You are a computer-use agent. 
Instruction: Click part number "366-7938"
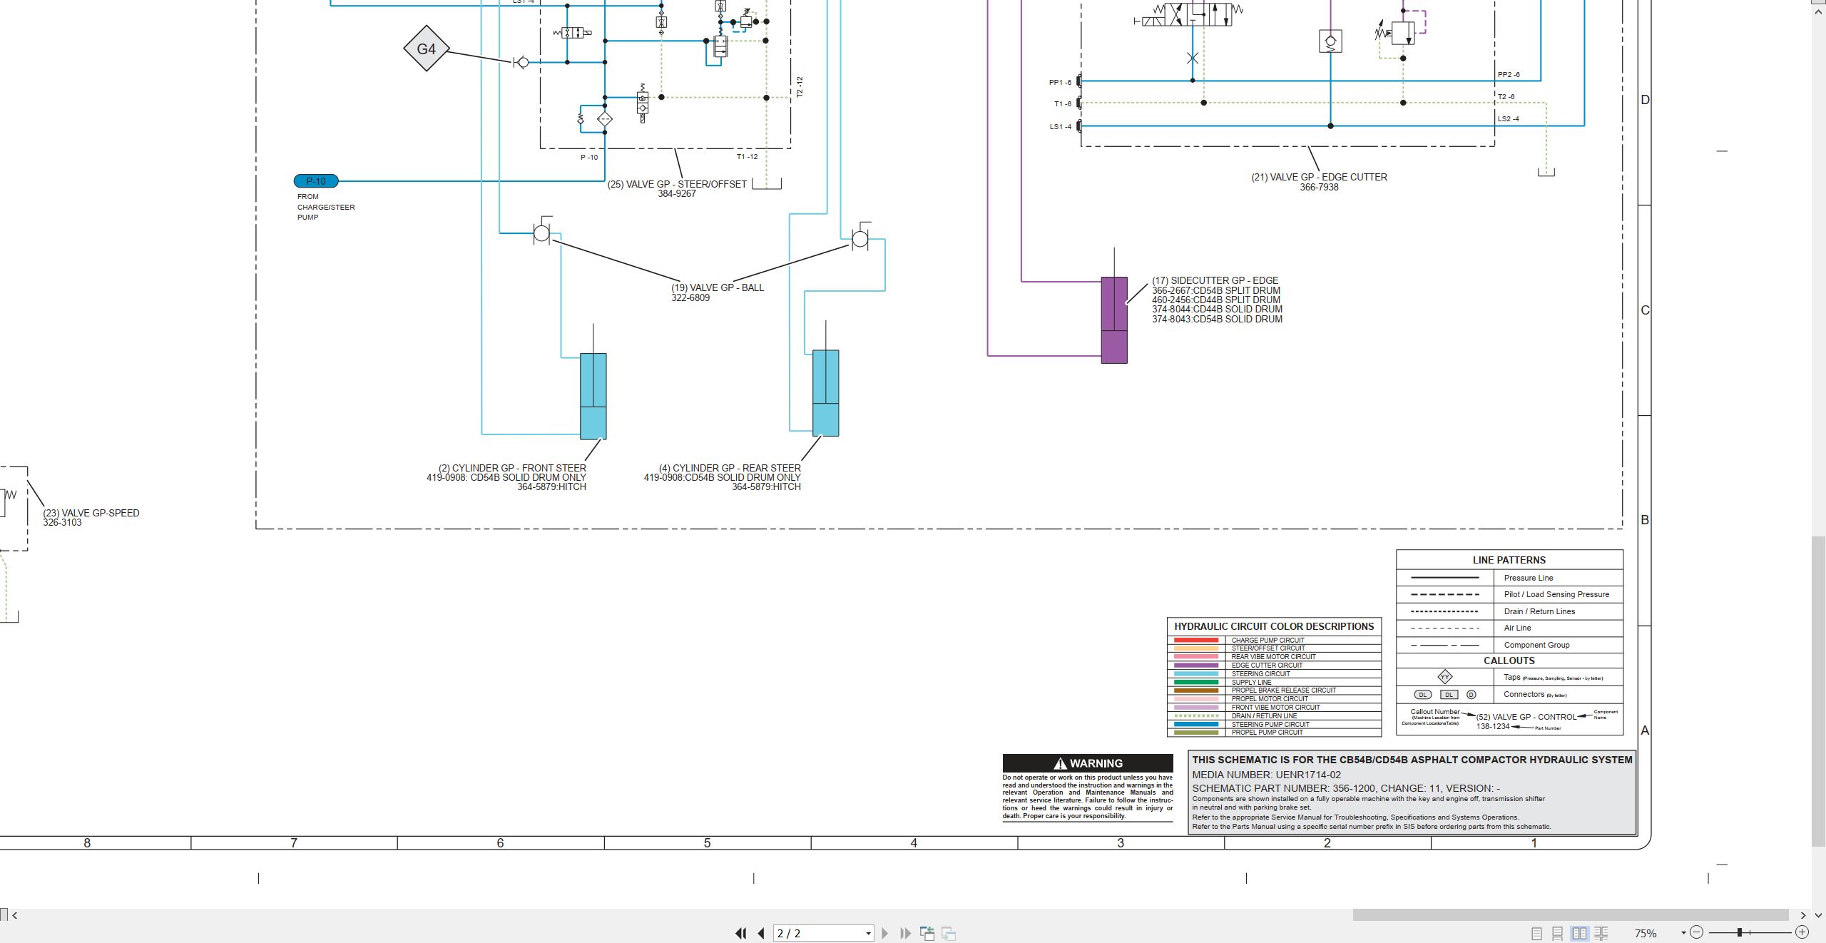tap(1319, 187)
